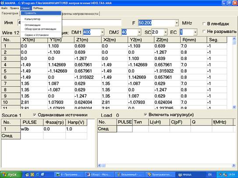Viewport: 238px width, 178px height.
Task: Select the R cell 7.0 in row 1
Action: click(x=194, y=46)
